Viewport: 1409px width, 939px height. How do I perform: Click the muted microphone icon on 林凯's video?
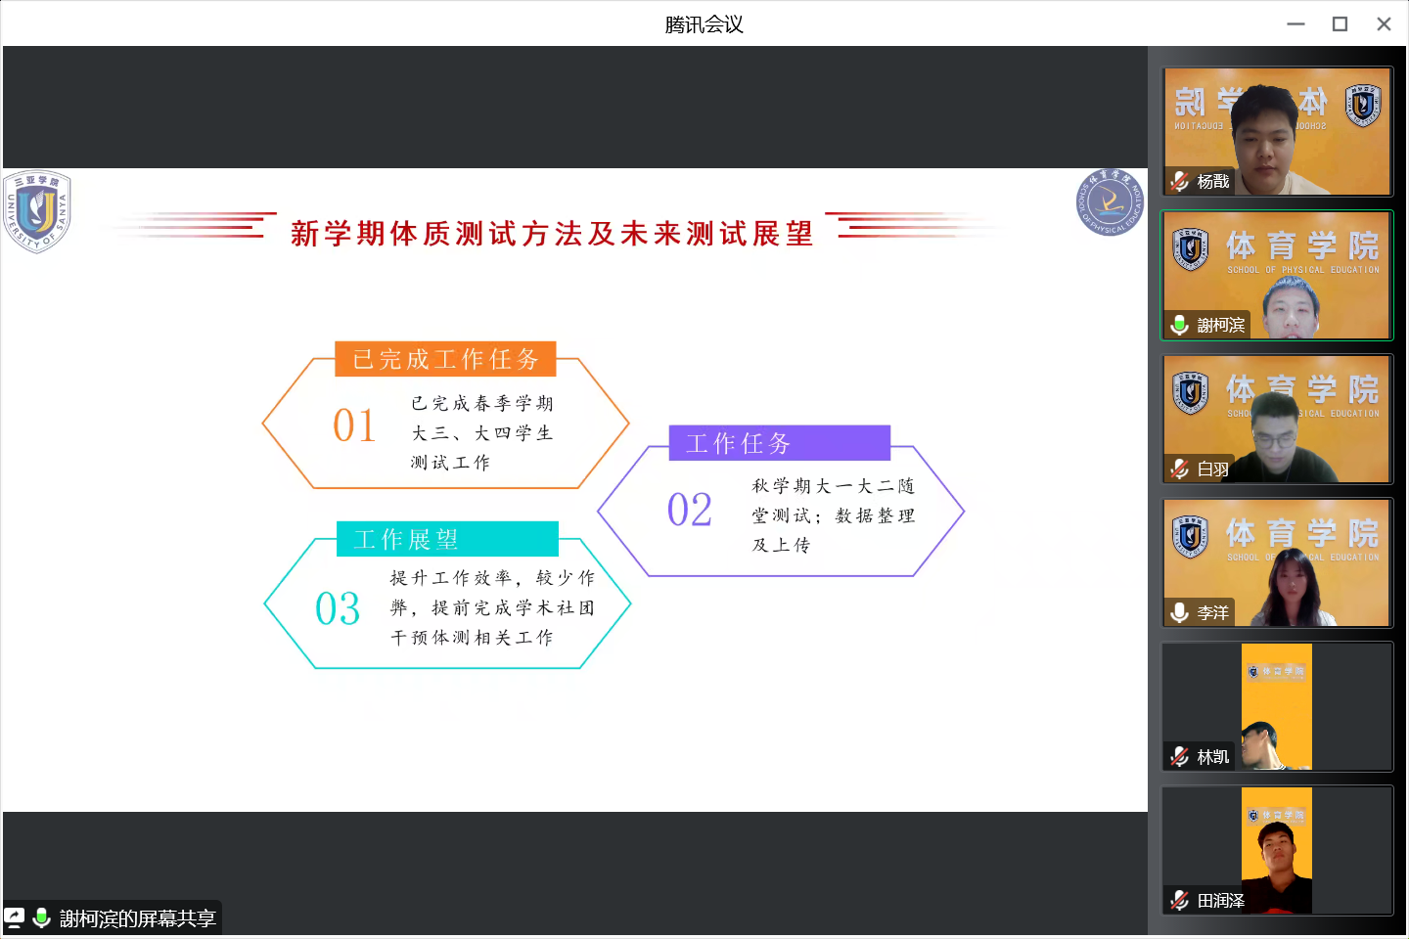[x=1178, y=756]
